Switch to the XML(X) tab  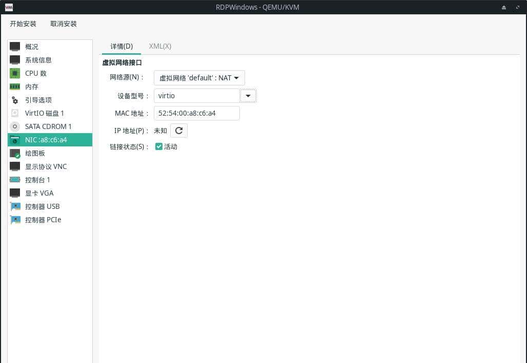pos(159,46)
